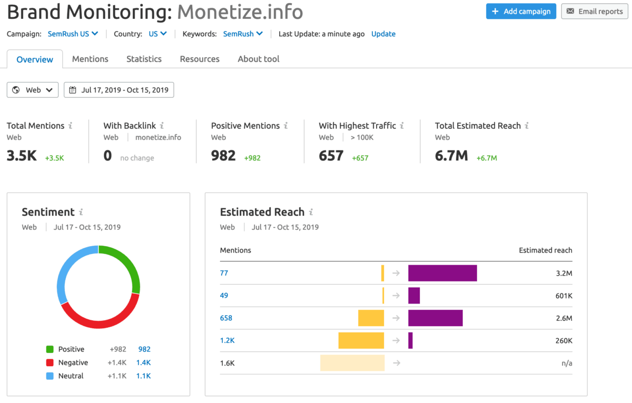Click the Total Estimated Reach info icon
Image resolution: width=632 pixels, height=403 pixels.
[527, 126]
